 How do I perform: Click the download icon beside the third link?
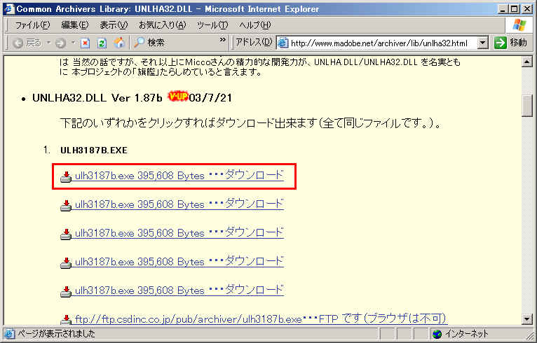pyautogui.click(x=66, y=234)
